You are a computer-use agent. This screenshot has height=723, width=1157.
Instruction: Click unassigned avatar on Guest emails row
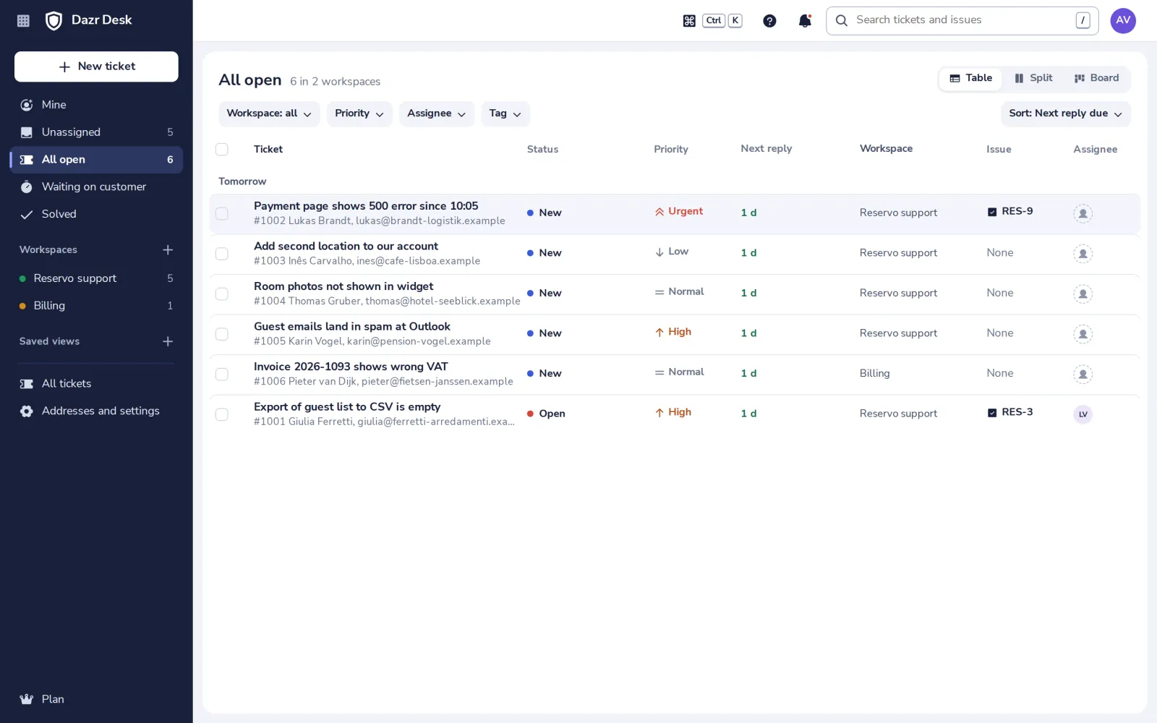[1083, 334]
